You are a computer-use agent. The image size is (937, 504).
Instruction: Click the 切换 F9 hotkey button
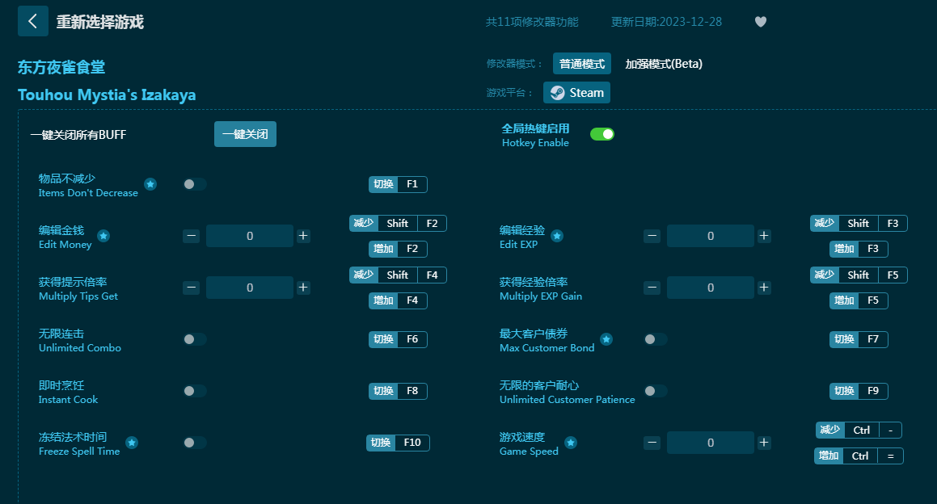tap(859, 391)
